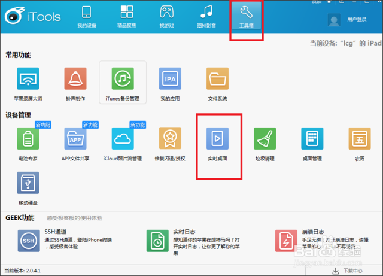Go to the 找游戏 games tab
383x276 pixels.
pos(167,17)
